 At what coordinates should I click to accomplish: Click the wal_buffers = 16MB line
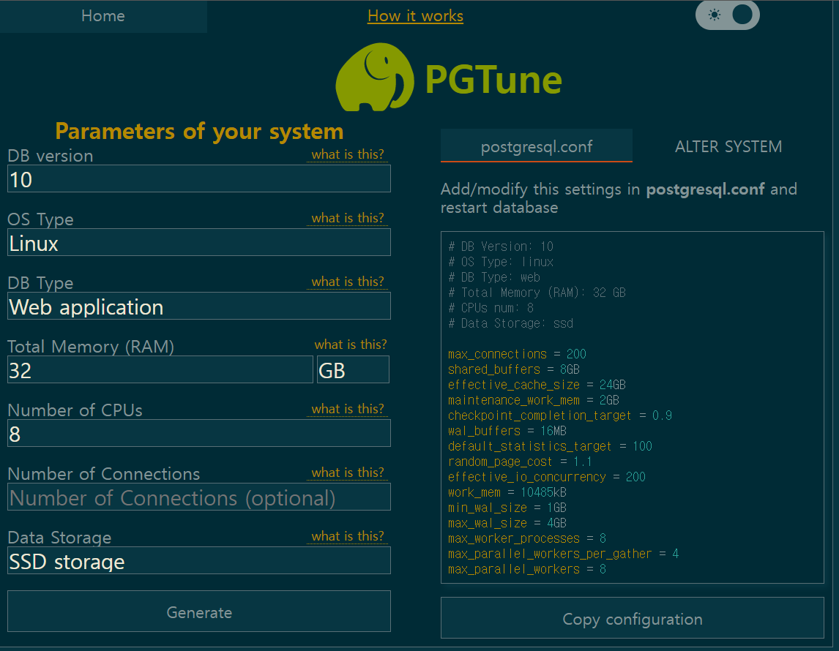click(x=507, y=432)
